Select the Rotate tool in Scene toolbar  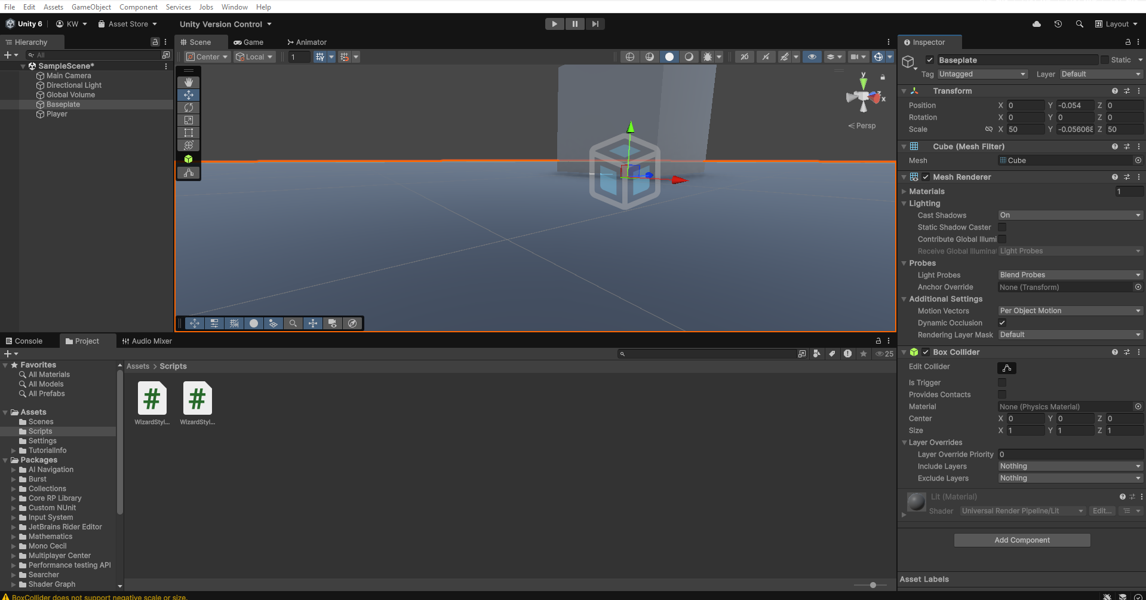189,108
